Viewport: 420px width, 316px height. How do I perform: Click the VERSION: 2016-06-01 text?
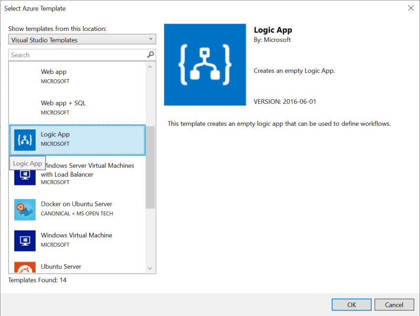click(285, 102)
